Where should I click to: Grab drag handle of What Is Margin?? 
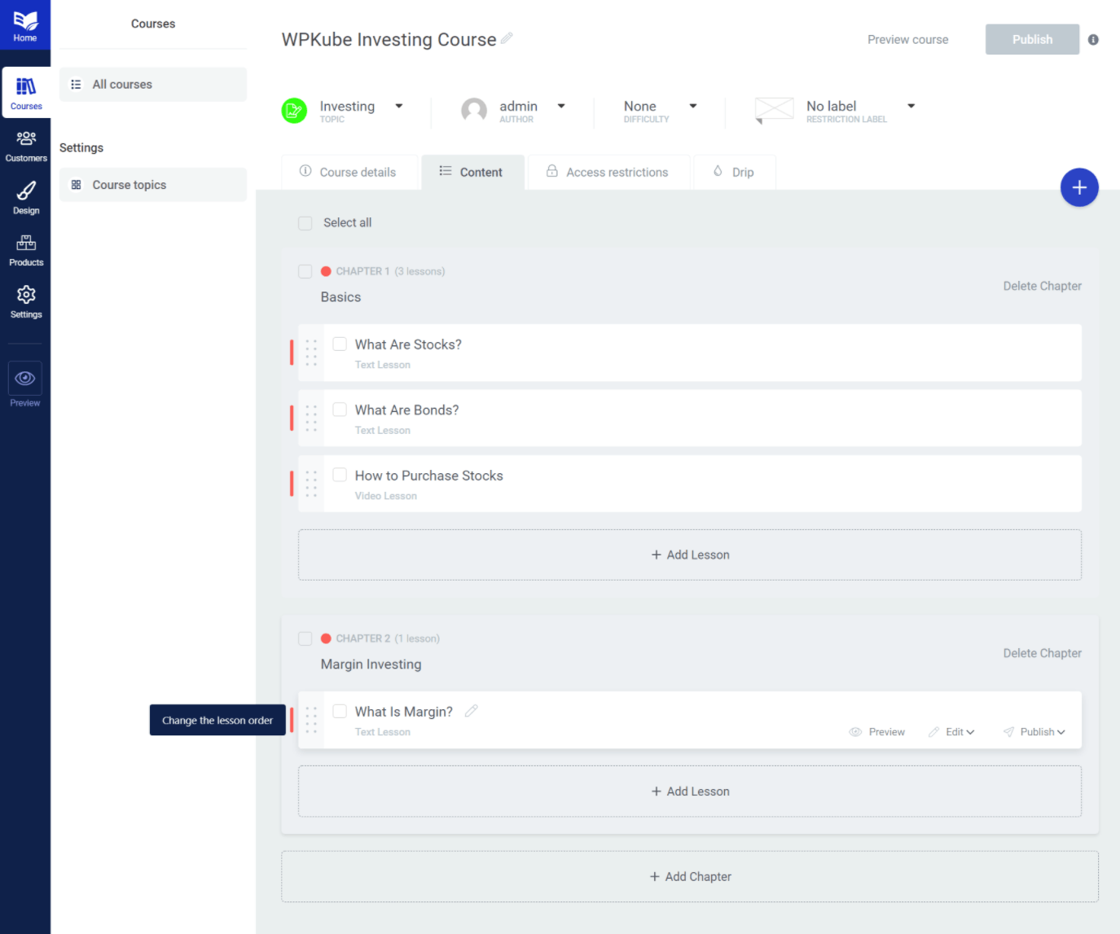click(311, 720)
